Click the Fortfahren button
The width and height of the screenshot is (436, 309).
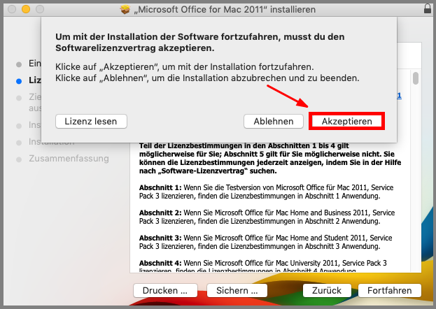(x=390, y=290)
